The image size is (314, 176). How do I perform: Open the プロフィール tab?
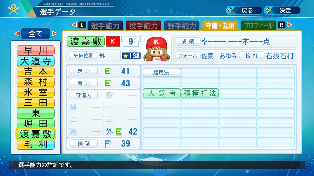[x=258, y=26]
